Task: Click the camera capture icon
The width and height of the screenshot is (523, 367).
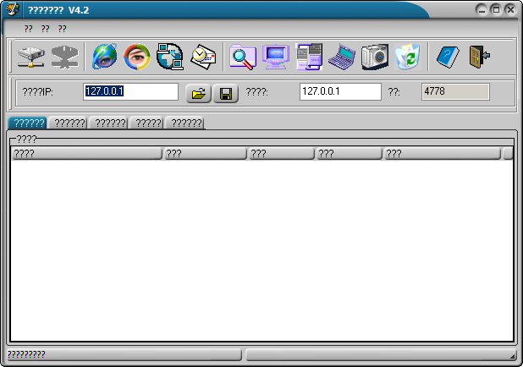Action: click(374, 57)
